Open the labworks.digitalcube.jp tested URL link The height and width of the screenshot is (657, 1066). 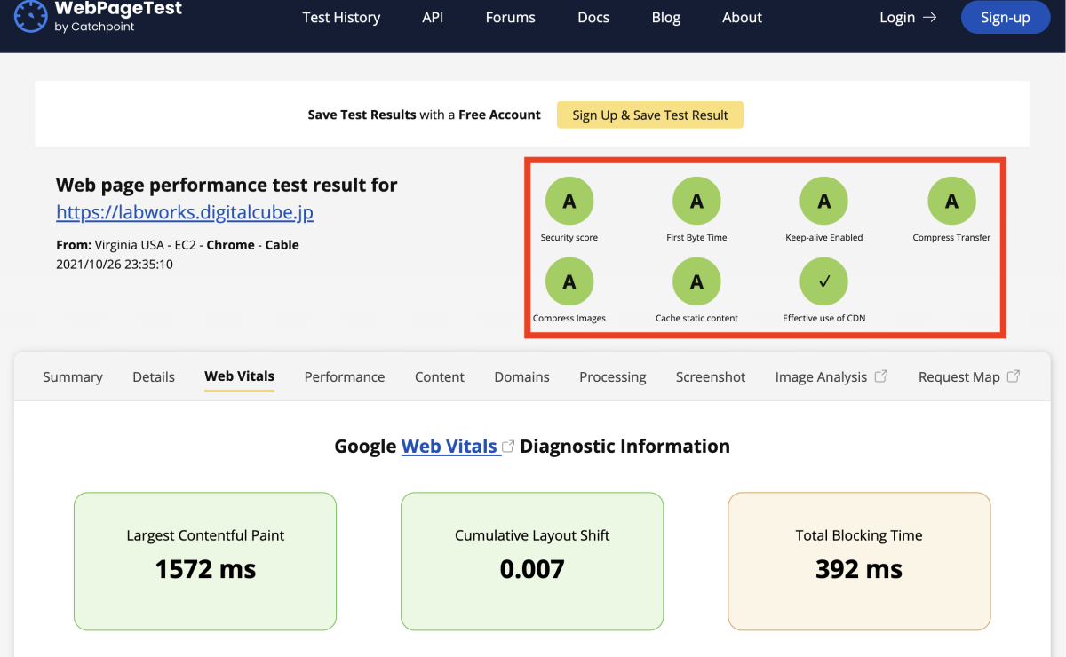pyautogui.click(x=185, y=212)
